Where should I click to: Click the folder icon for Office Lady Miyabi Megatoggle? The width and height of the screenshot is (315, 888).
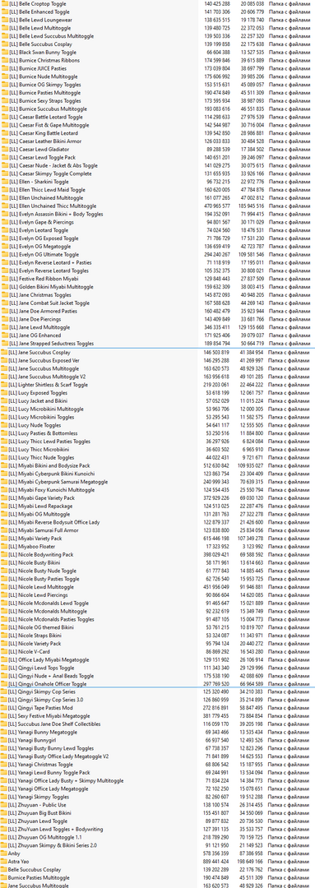(5, 659)
